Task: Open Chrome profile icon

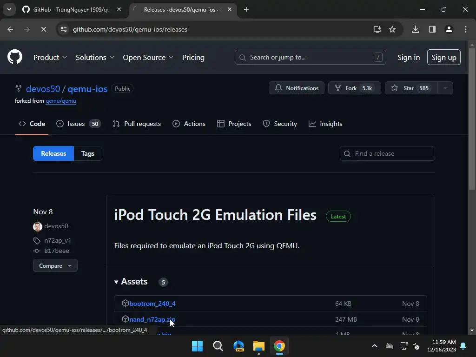Action: pyautogui.click(x=449, y=29)
